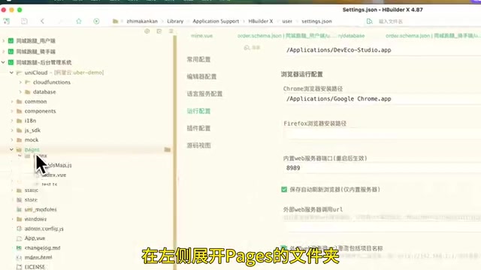Click settings.json breadcrumb segment
This screenshot has height=270, width=481.
tap(316, 21)
